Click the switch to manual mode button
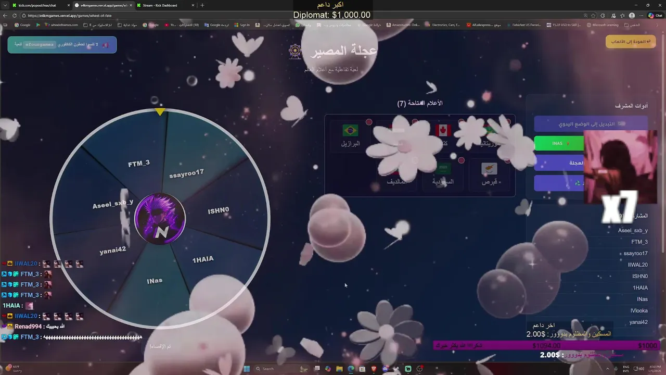 pos(591,124)
